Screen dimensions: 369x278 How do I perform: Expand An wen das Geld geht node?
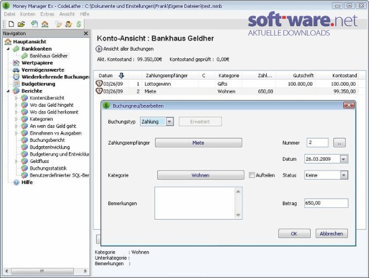click(17, 126)
